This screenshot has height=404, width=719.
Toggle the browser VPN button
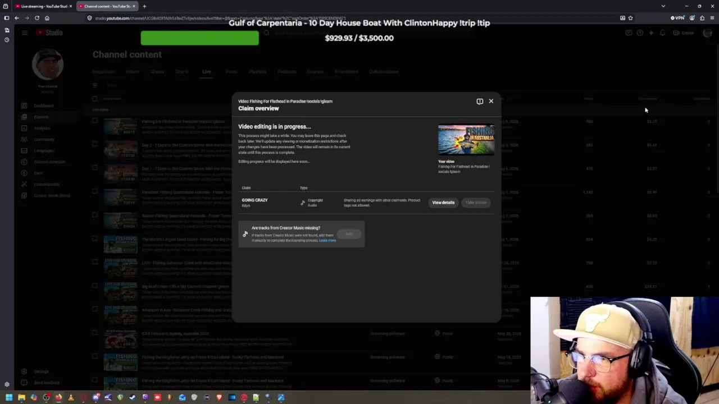click(678, 18)
